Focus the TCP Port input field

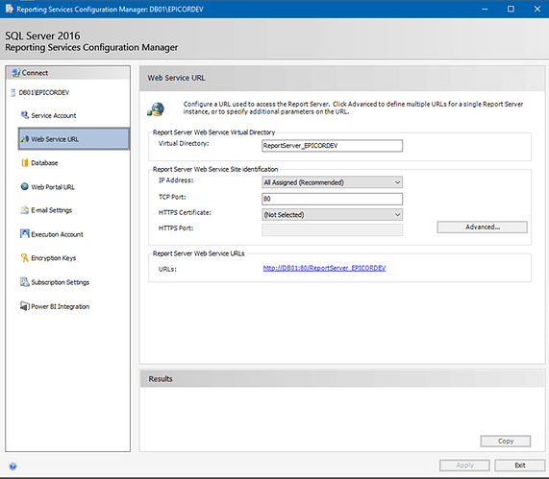(x=332, y=199)
